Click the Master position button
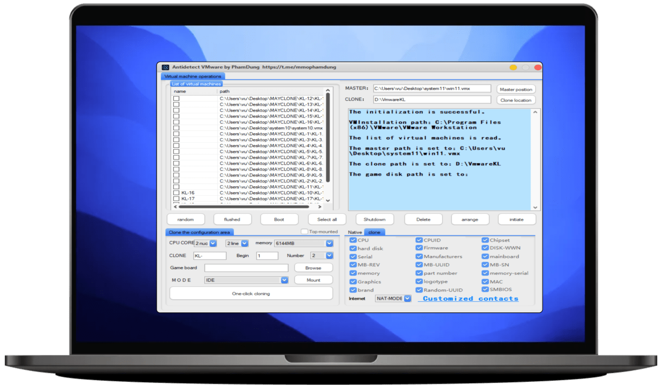 [516, 89]
